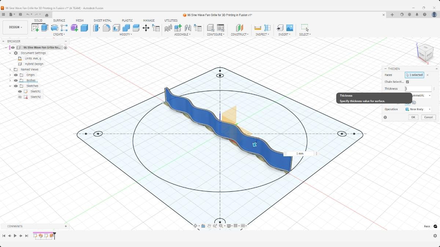Cancel the Thicken operation
Image resolution: width=440 pixels, height=247 pixels.
[428, 117]
